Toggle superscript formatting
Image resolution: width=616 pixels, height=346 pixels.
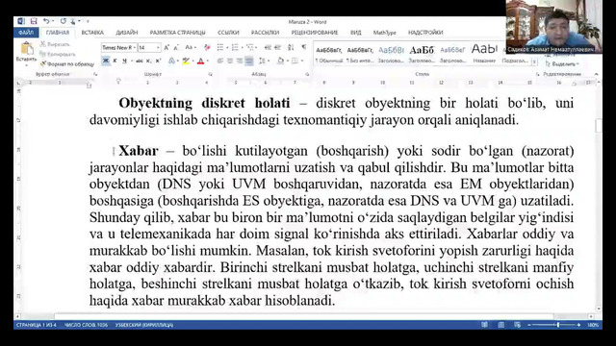[x=158, y=61]
